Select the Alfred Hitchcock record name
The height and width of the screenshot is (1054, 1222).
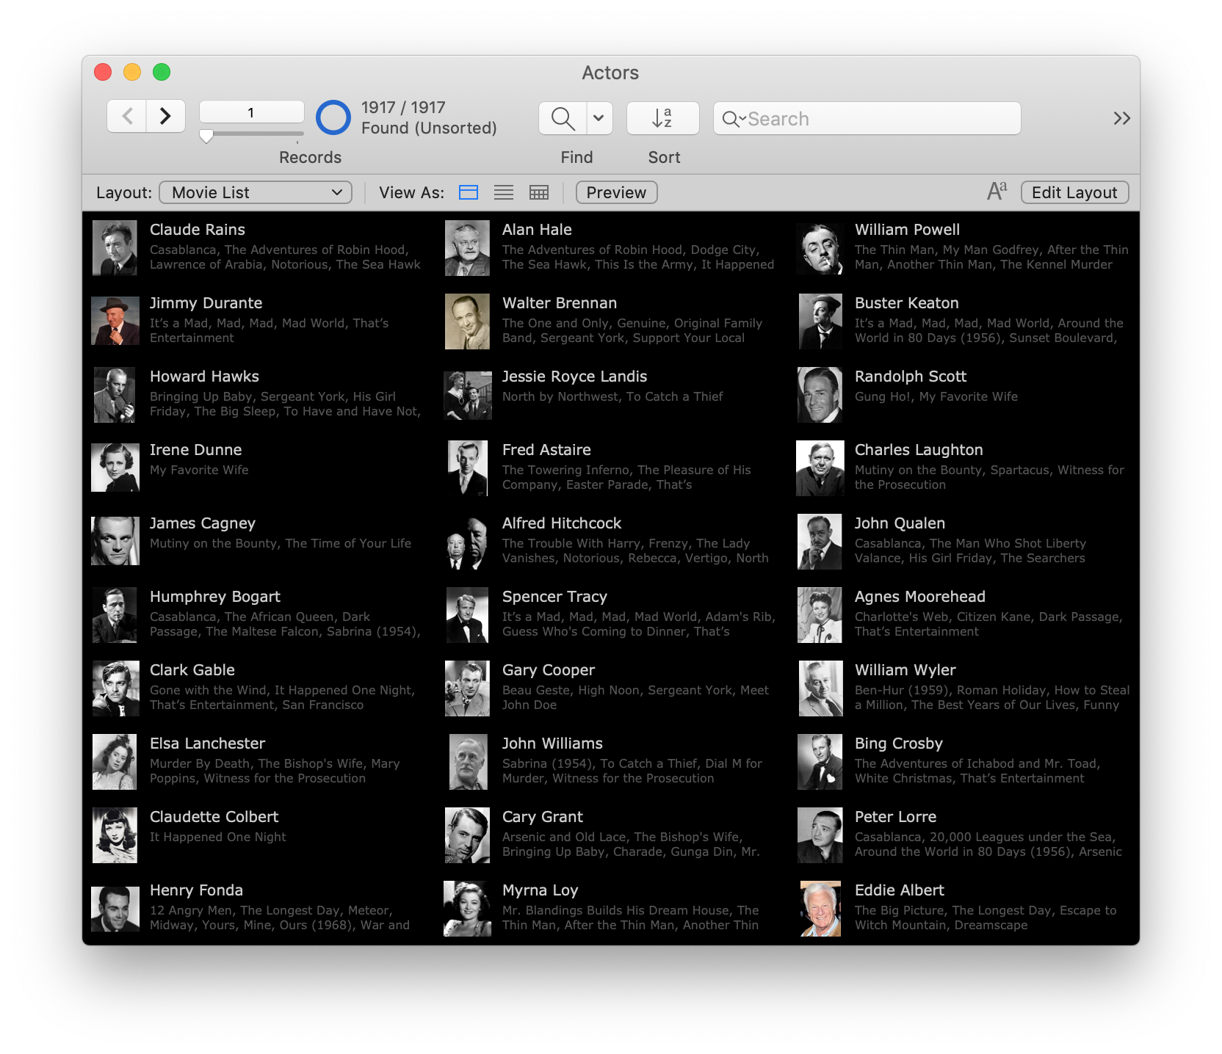coord(562,523)
